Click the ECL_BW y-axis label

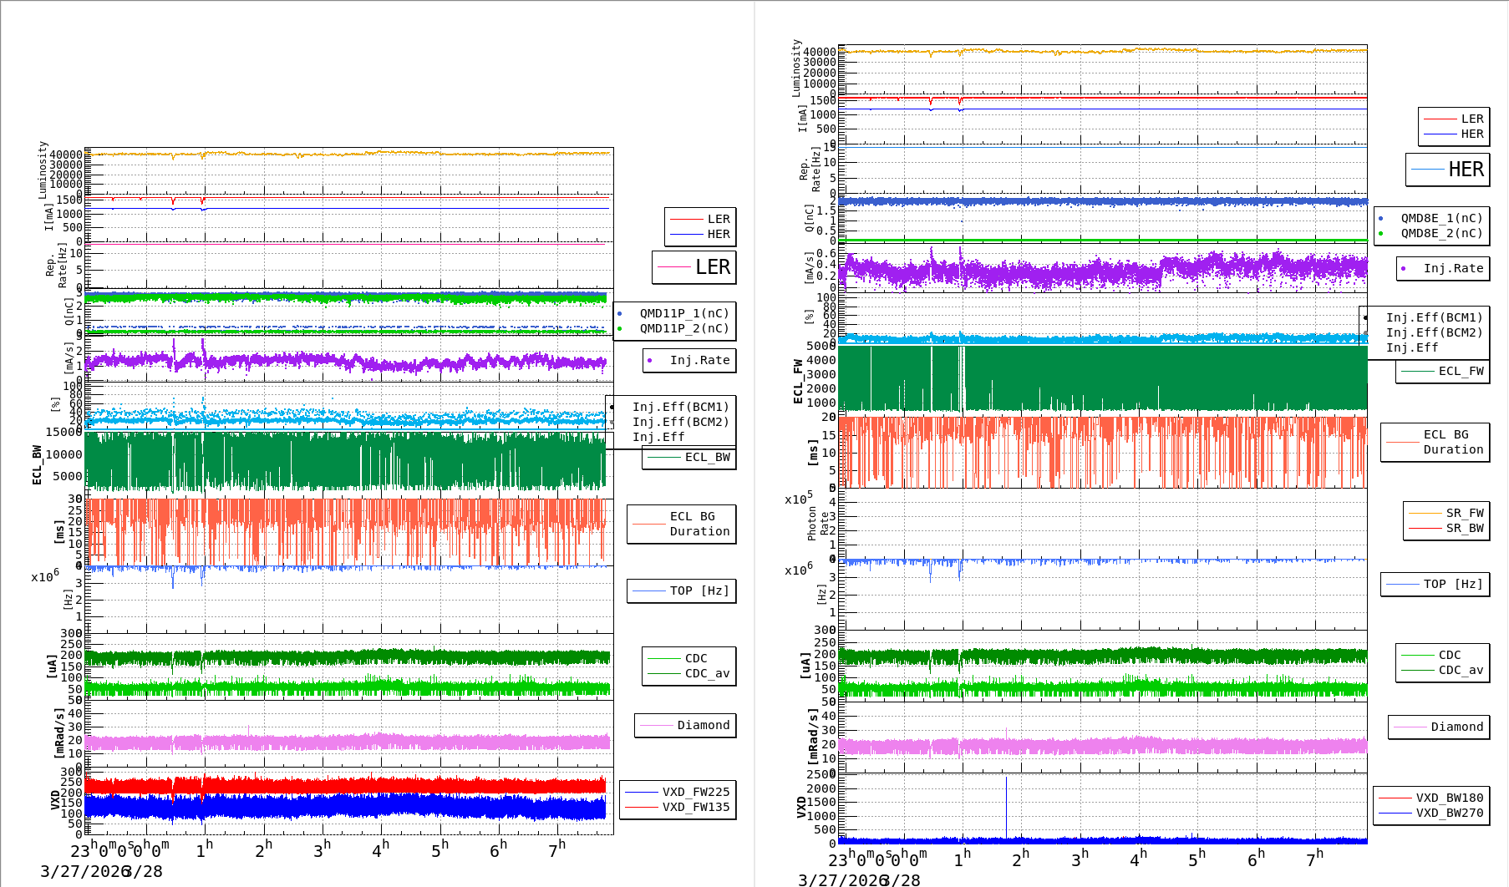(37, 464)
